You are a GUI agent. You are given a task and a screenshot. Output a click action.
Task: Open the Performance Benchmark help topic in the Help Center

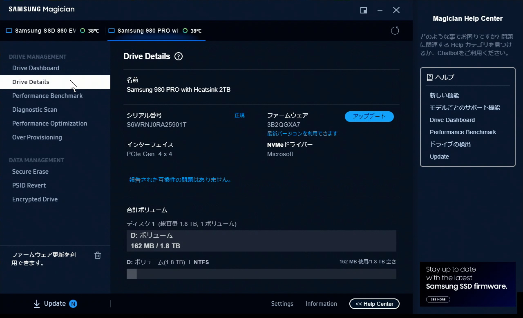[463, 132]
